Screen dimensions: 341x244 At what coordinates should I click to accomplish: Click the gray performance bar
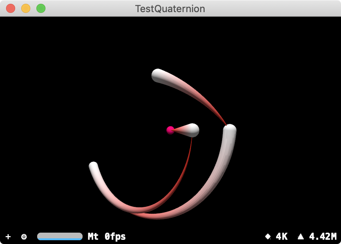[x=60, y=236]
